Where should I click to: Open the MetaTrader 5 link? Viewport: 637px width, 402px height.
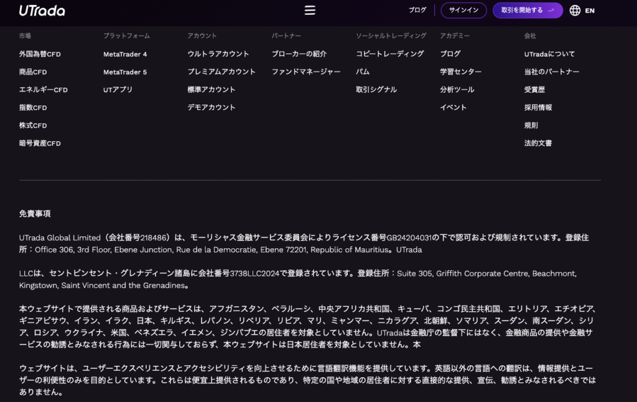(125, 72)
